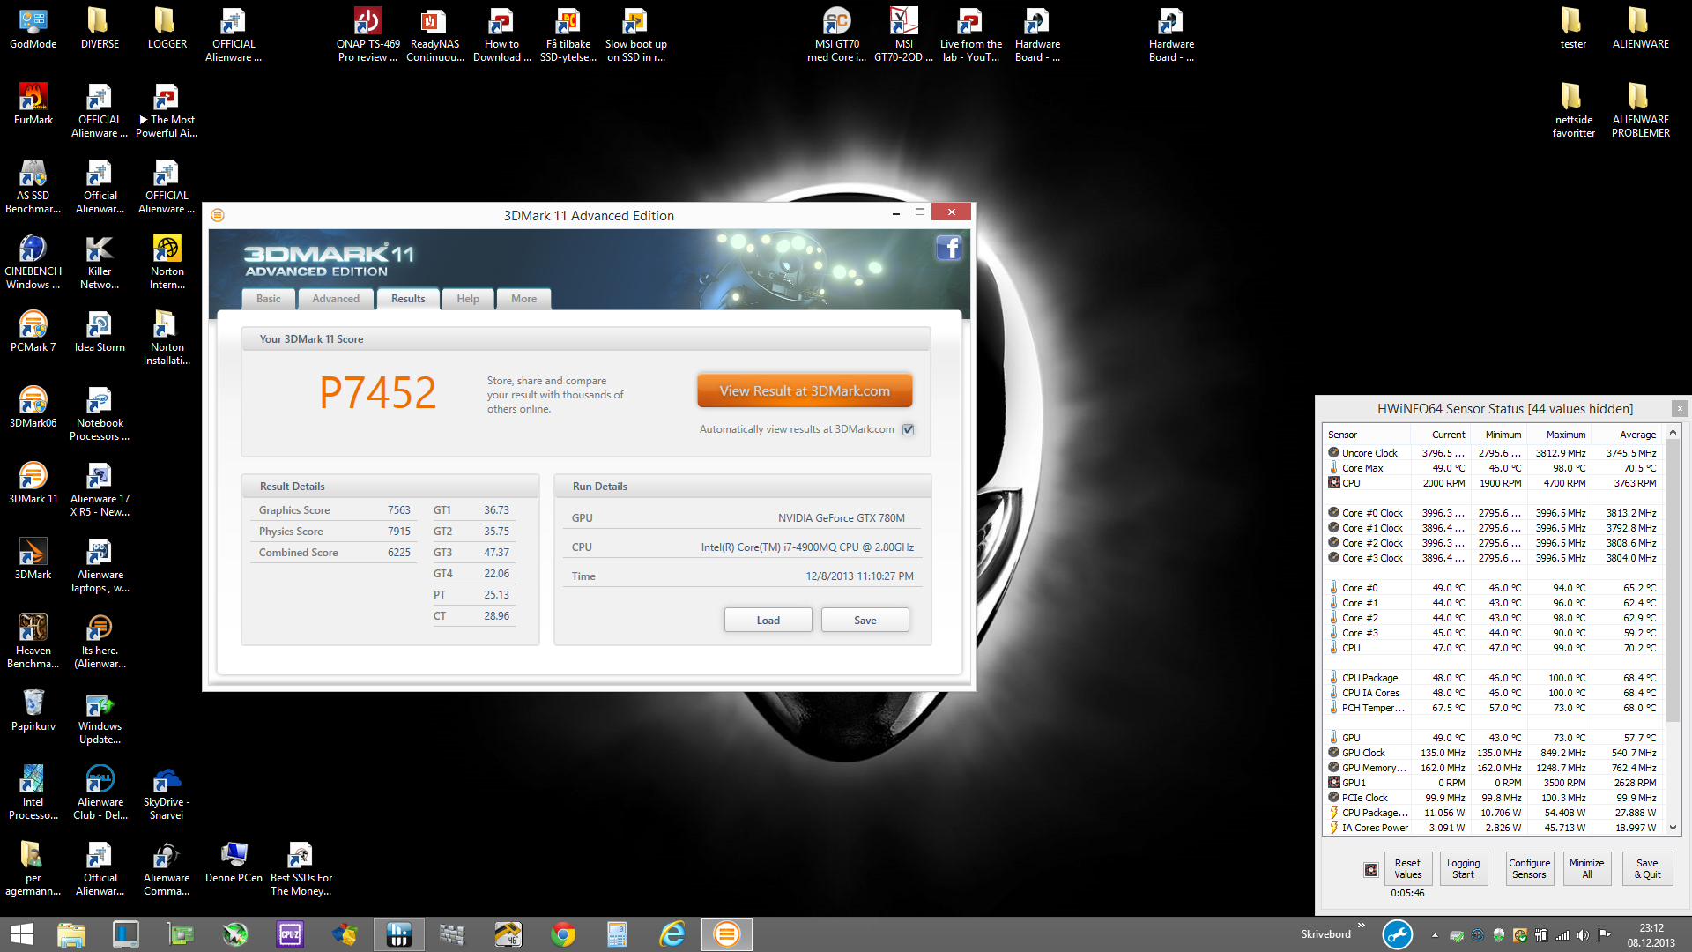
Task: Open File Explorer from the taskbar
Action: [x=71, y=933]
